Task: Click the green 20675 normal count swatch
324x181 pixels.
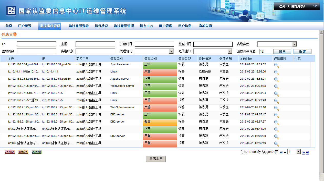Action: [x=36, y=152]
